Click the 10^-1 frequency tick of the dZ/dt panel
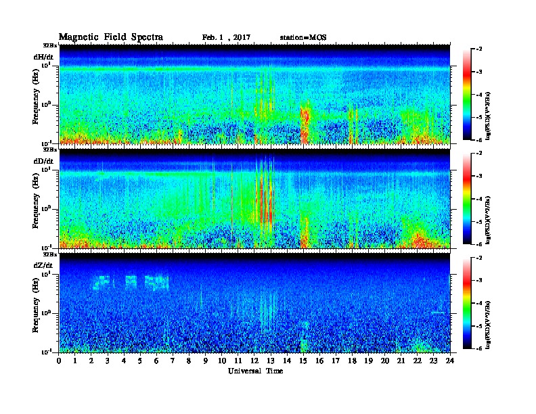Screen dimensions: 536x414 click(46, 352)
